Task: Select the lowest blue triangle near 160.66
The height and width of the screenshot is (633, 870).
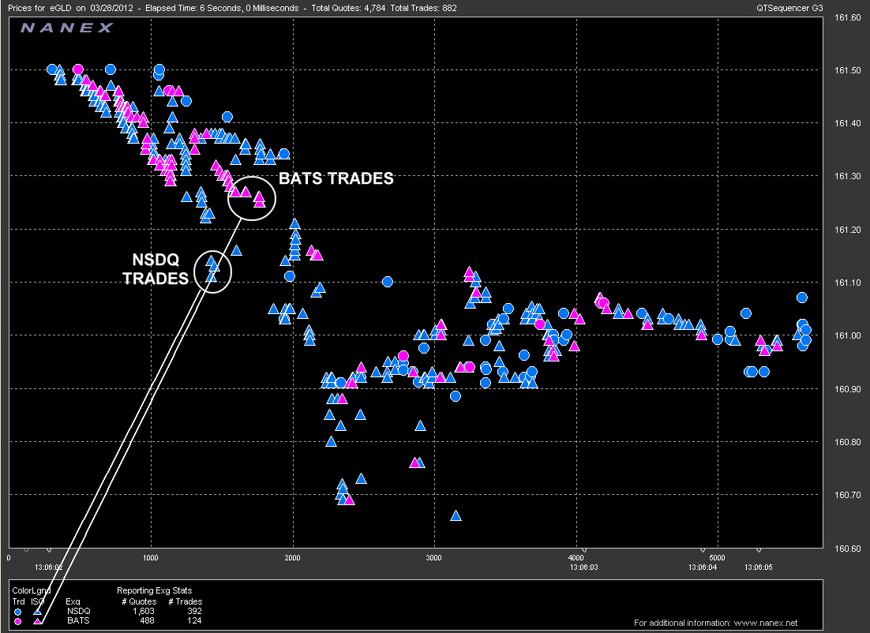Action: (456, 515)
